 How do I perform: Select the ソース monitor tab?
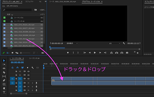click(x=63, y=2)
